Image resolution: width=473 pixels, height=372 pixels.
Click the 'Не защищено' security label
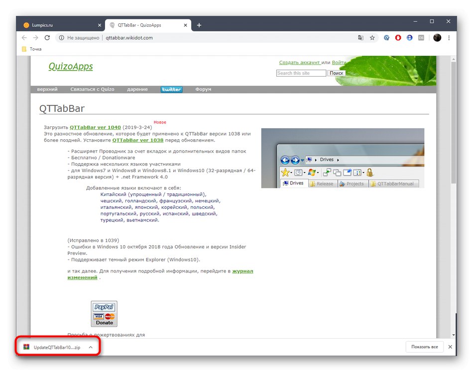(x=83, y=38)
